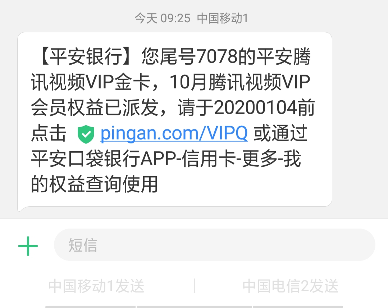Screen dimensions: 388x308
Task: Open the pingan.com/VIPQ link
Action: point(174,133)
